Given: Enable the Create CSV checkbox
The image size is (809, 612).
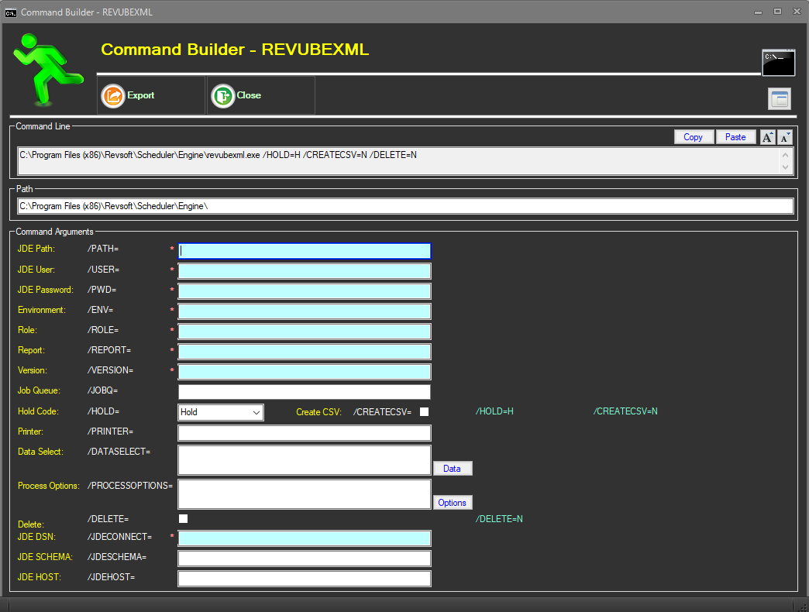Looking at the screenshot, I should coord(424,412).
